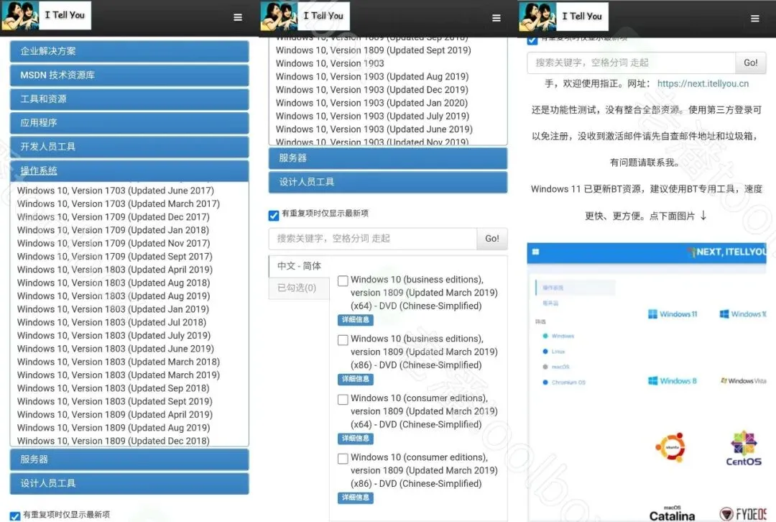Check Windows 10 consumer editions 1809 x86 DVD

click(343, 459)
